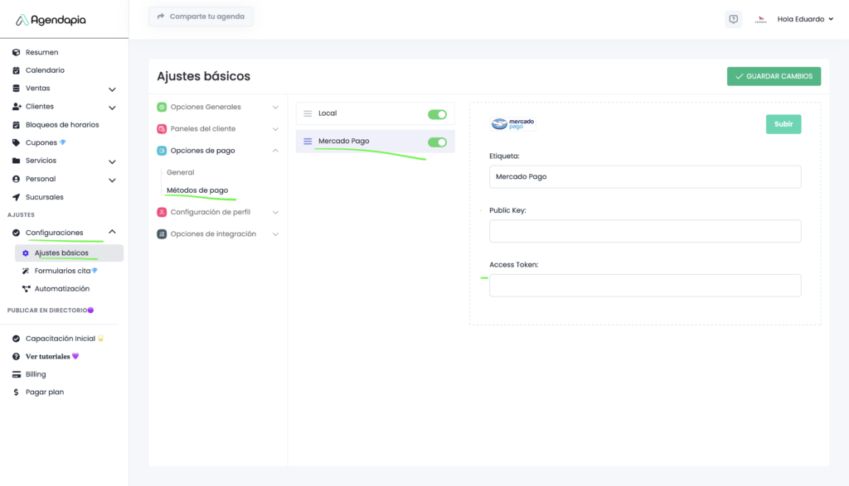This screenshot has height=486, width=849.
Task: Click the Access Token input field
Action: point(645,286)
